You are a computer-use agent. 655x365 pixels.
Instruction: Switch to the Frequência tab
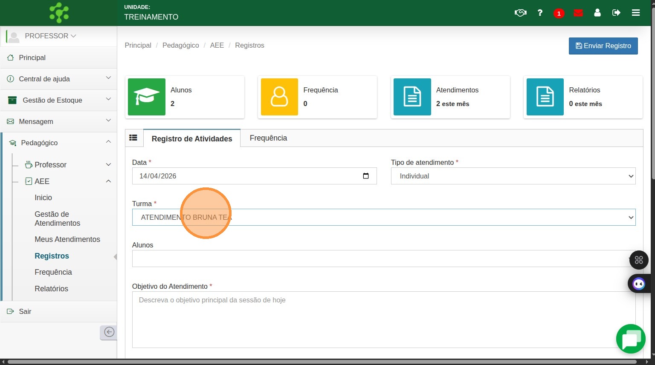(268, 138)
